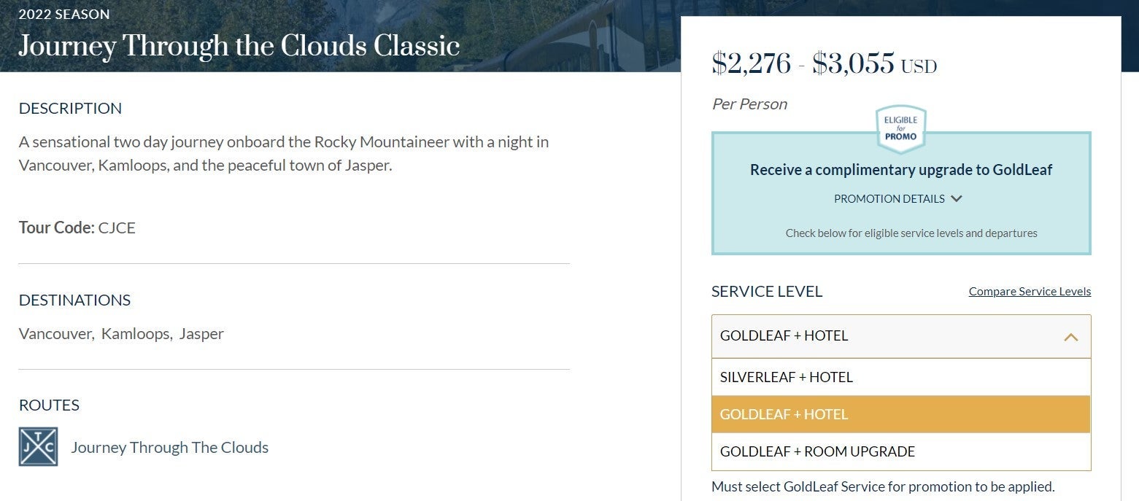Click the PROMOTION DETAILS label
The image size is (1139, 501).
pyautogui.click(x=889, y=198)
